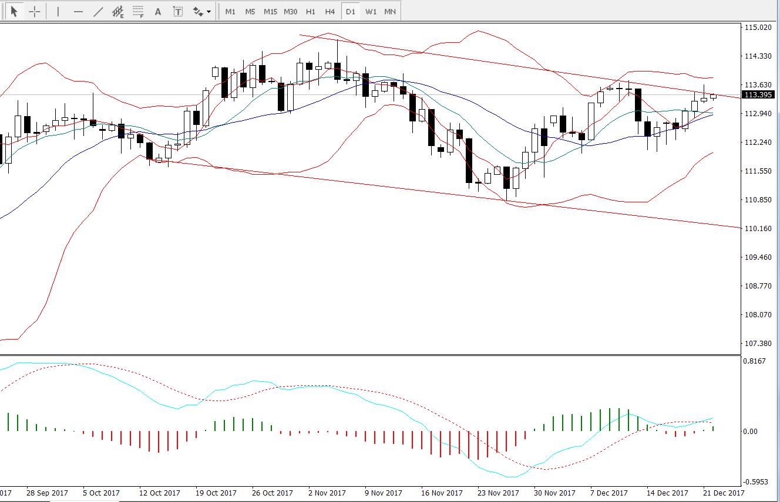Switch to H4 timeframe
780x502 pixels.
(x=330, y=11)
